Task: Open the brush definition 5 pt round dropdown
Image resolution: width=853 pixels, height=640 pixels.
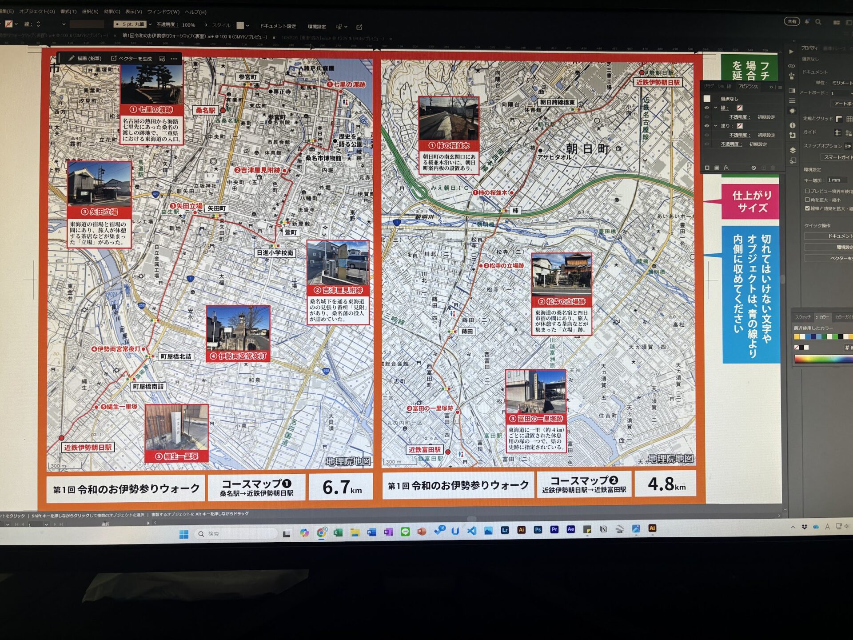Action: point(150,24)
